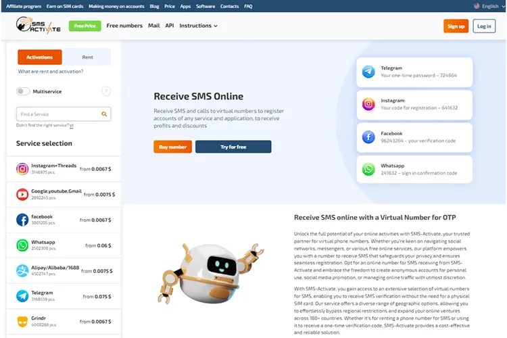
Task: Click the YouTube icon for Google,youtube,Gmail
Action: (x=22, y=195)
